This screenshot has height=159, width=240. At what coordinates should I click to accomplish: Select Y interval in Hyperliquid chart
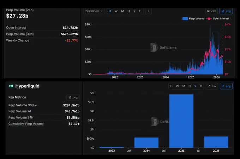(195, 86)
